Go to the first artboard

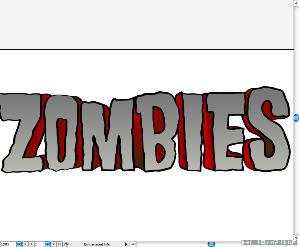[25, 244]
